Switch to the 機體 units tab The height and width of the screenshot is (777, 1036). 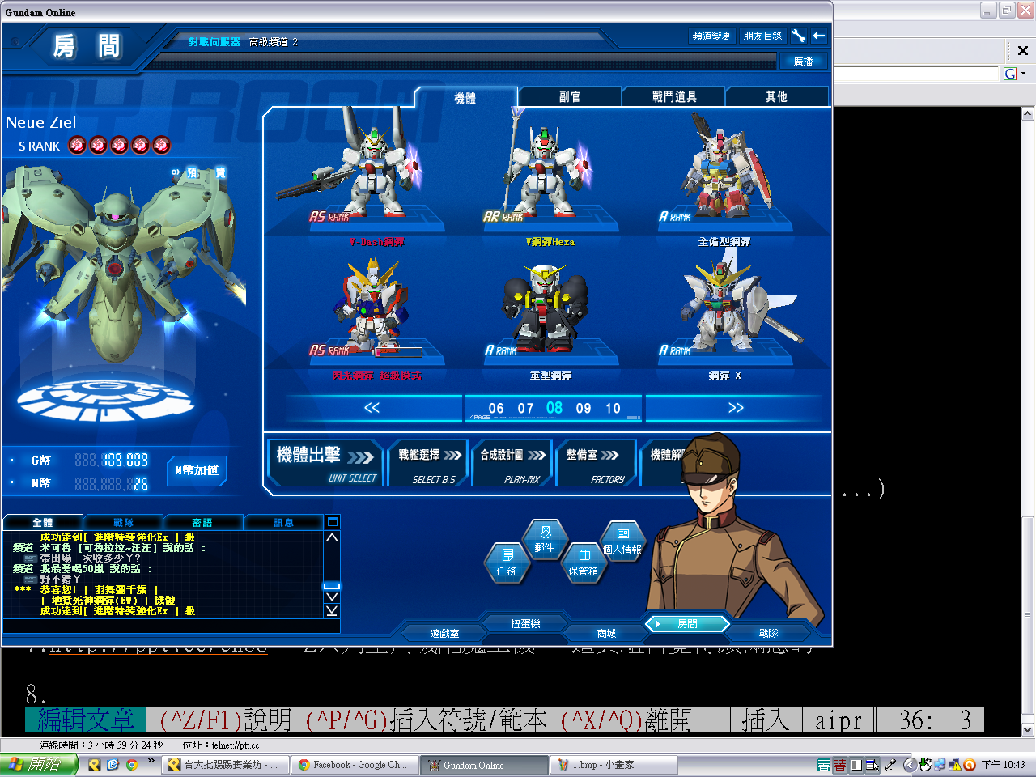coord(465,97)
